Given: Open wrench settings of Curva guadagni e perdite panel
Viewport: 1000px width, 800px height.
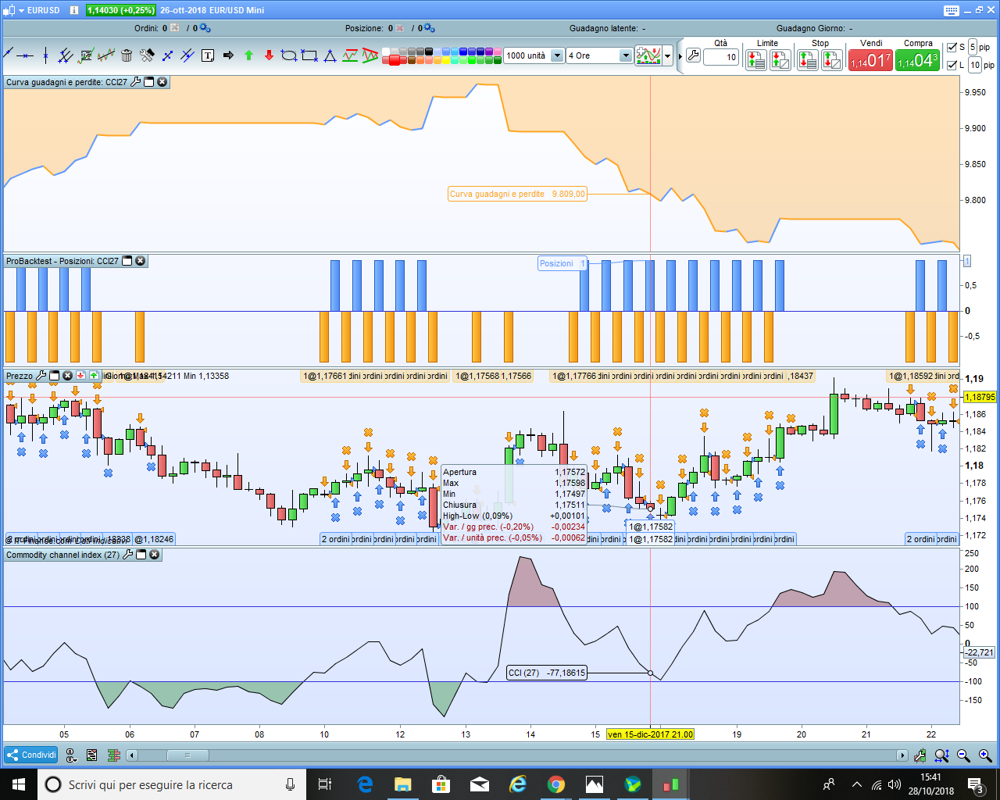Looking at the screenshot, I should pos(136,82).
